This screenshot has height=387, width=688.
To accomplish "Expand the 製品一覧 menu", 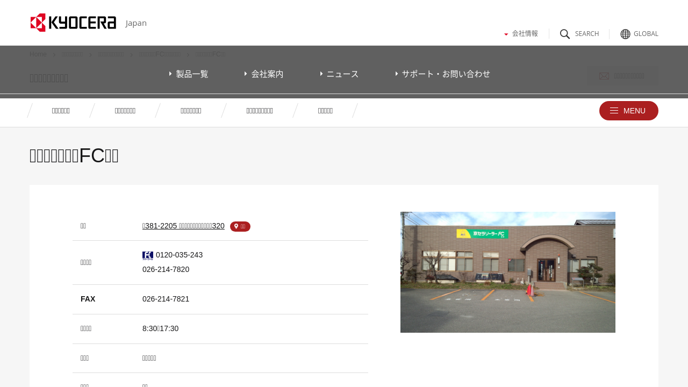I will pos(189,74).
